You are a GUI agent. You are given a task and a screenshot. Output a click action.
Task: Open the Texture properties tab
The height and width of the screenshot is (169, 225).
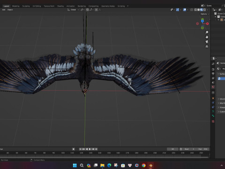click(213, 122)
